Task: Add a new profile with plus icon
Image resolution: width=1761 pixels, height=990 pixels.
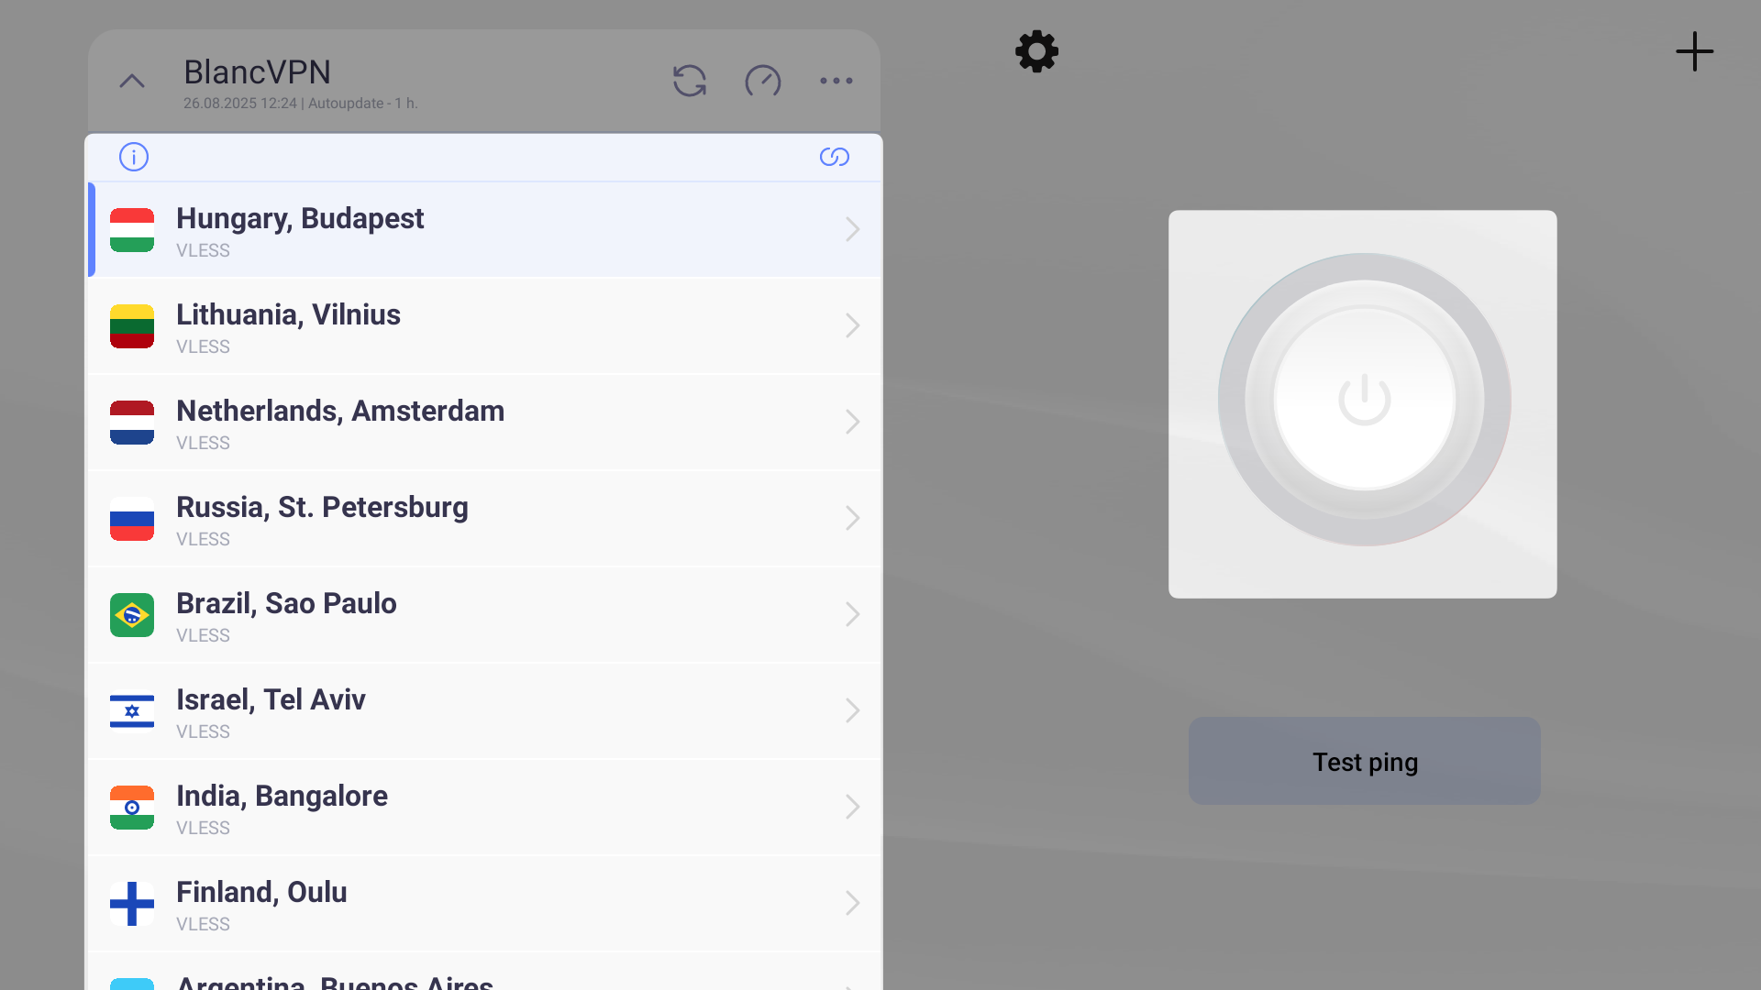Action: [x=1694, y=51]
